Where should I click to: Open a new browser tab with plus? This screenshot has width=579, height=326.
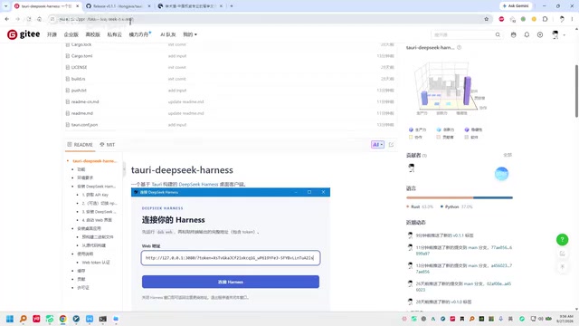coord(232,6)
